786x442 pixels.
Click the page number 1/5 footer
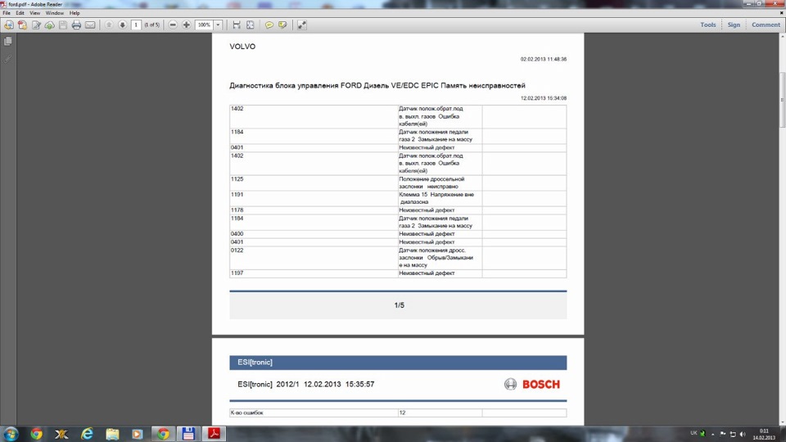pos(399,305)
